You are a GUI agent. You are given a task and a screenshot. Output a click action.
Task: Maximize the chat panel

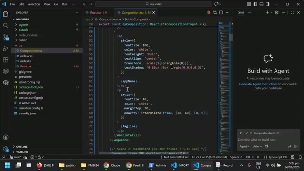[293, 13]
